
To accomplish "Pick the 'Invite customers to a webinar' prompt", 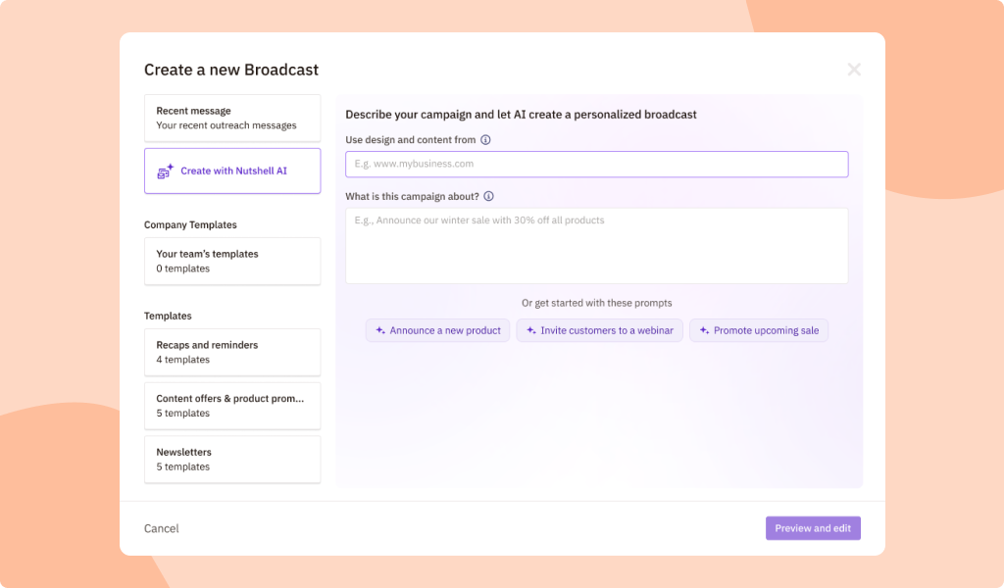I will pyautogui.click(x=599, y=331).
